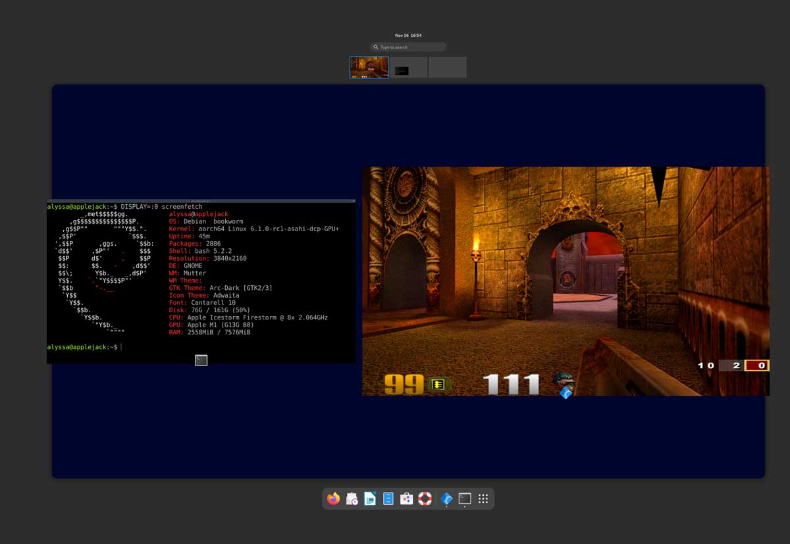
Task: Click the terminal app badge under terminal window
Action: tap(201, 360)
